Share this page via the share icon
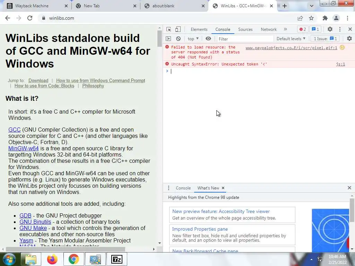 click(x=300, y=18)
